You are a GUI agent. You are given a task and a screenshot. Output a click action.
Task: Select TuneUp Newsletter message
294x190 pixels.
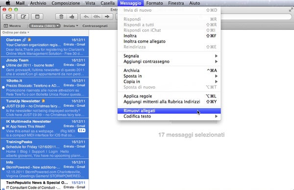45,108
